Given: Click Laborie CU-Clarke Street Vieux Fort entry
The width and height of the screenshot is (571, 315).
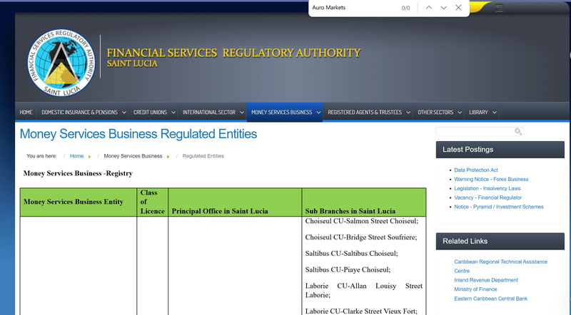Looking at the screenshot, I should click(x=361, y=311).
